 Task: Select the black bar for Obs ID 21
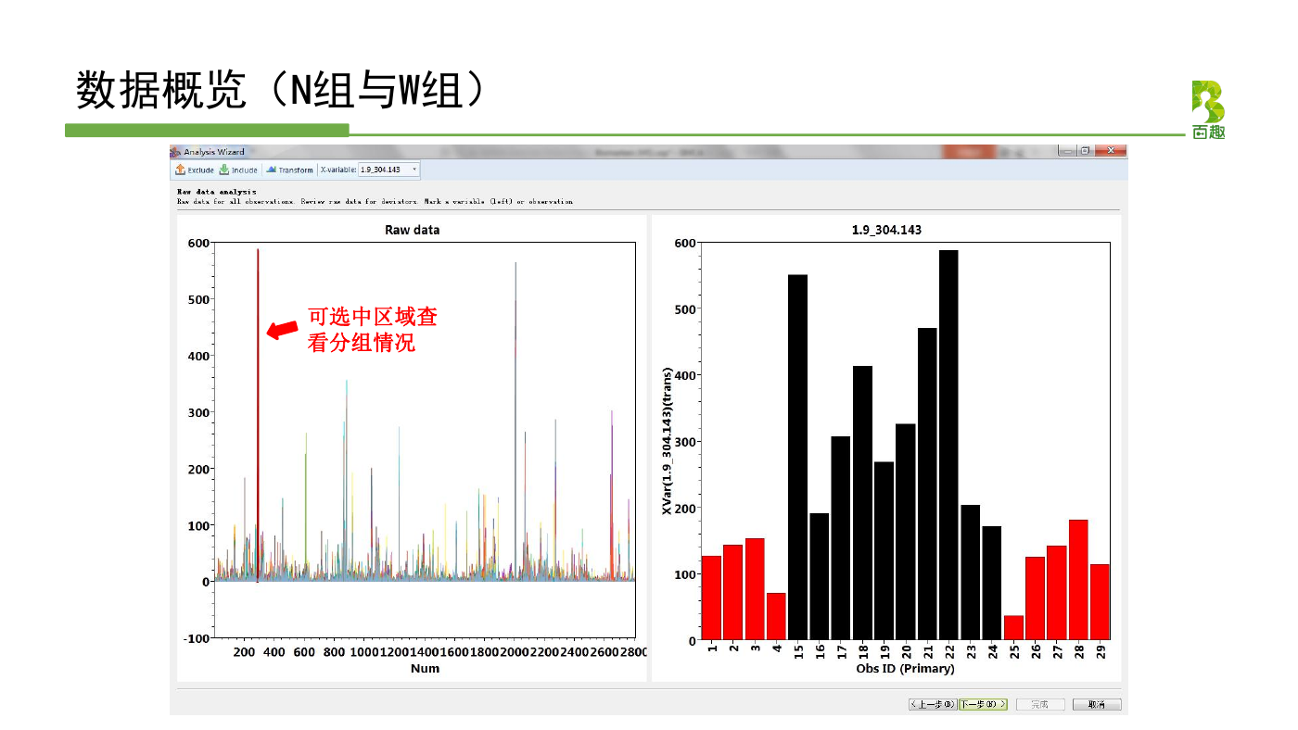(927, 484)
